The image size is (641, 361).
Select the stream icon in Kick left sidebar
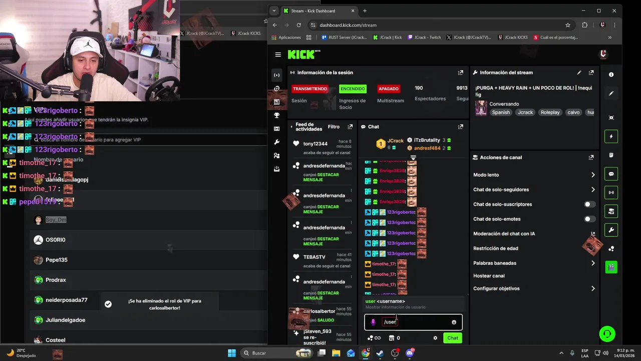coord(276,75)
